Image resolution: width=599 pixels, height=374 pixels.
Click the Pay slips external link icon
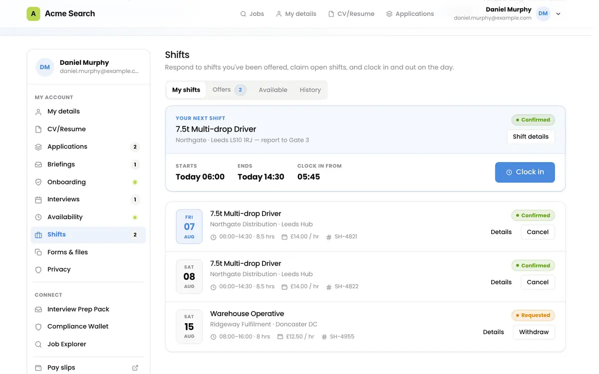[x=135, y=368]
